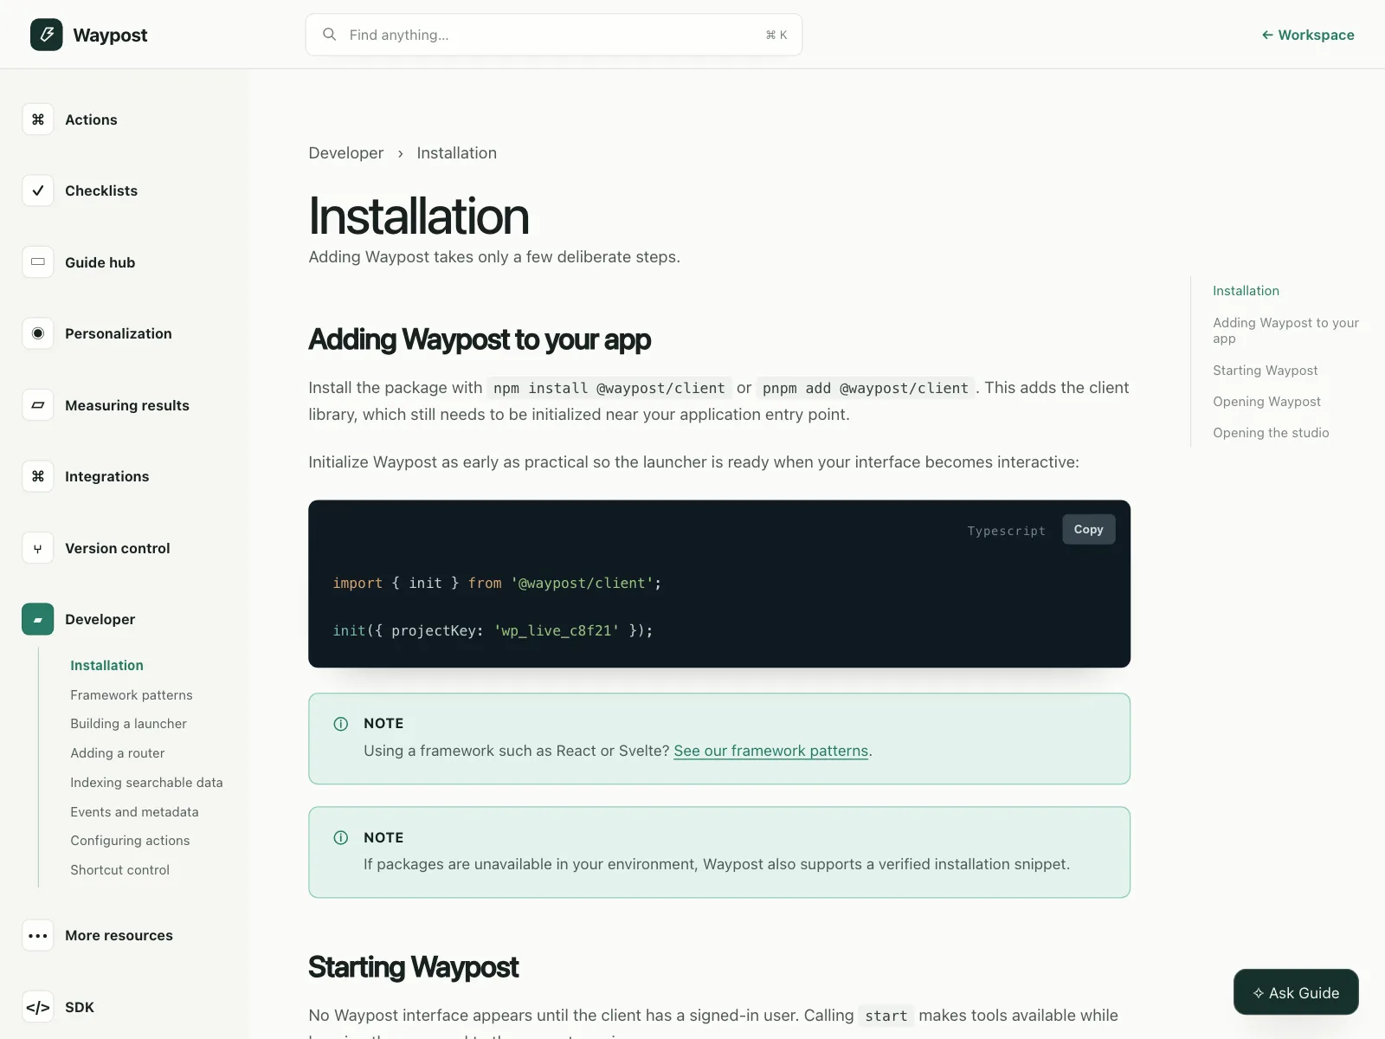Open Configuring actions page
Image resolution: width=1385 pixels, height=1039 pixels.
[x=130, y=841]
